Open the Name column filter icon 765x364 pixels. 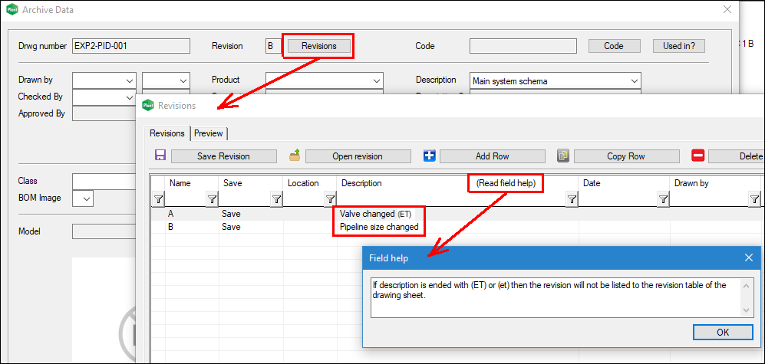212,199
